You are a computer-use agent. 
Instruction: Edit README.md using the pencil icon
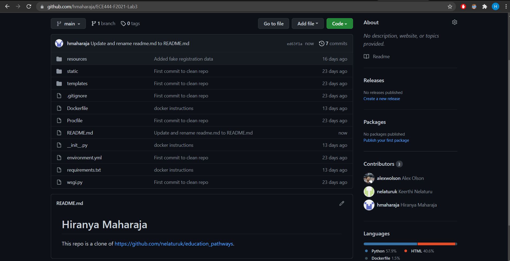click(x=342, y=203)
